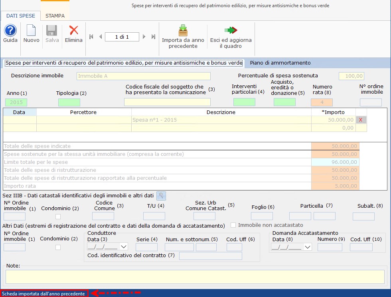
Task: Click inside the Note text area
Action: (x=195, y=277)
